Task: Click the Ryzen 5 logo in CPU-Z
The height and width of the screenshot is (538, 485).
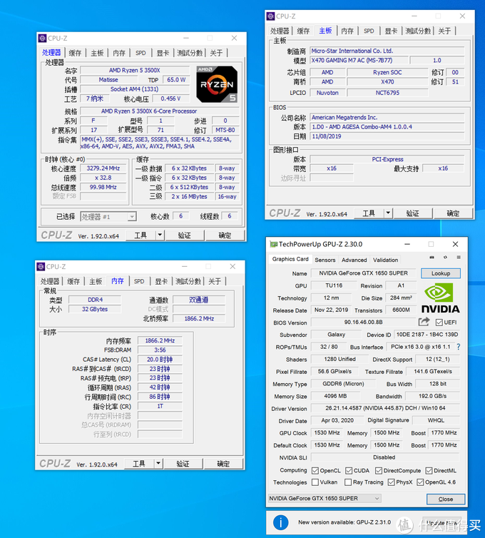Action: pyautogui.click(x=217, y=84)
